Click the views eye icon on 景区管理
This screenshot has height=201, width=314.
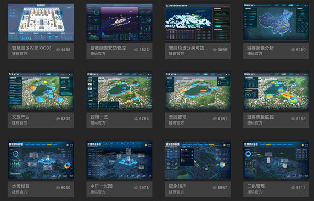[x=215, y=119]
